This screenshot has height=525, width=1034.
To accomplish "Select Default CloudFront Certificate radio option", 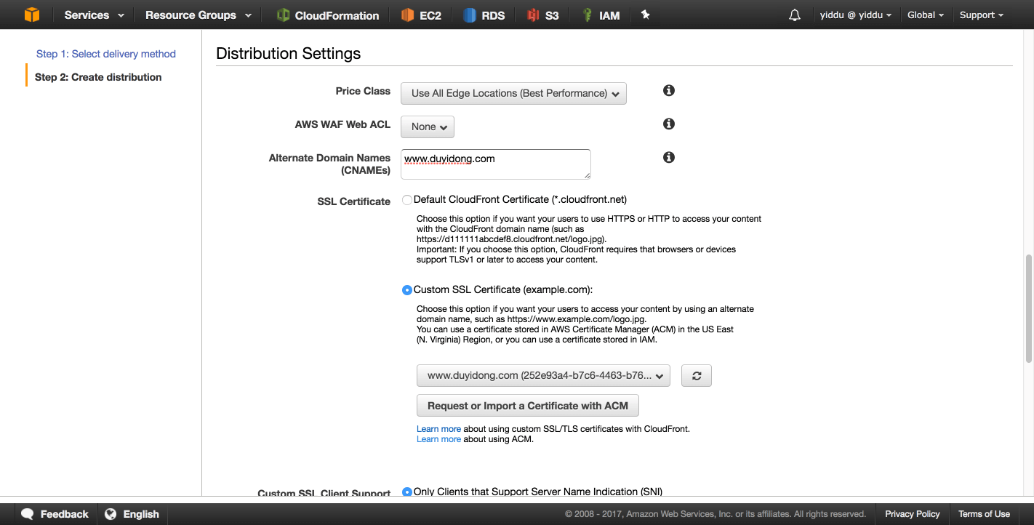I will [406, 199].
